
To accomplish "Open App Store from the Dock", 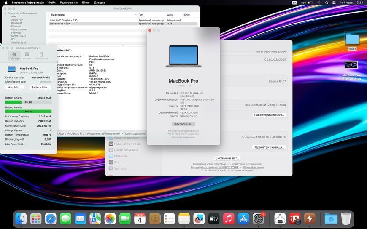I will (x=244, y=219).
